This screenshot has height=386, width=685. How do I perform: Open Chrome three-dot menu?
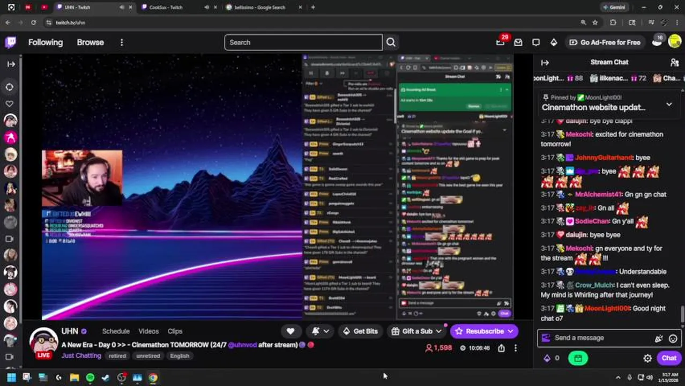point(677,23)
